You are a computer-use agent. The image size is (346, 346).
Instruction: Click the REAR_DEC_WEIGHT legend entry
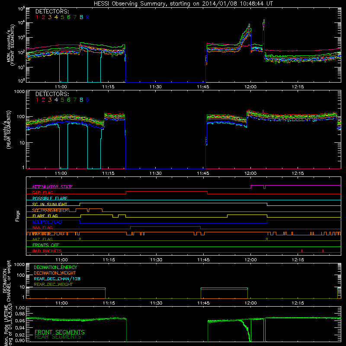[x=53, y=285]
